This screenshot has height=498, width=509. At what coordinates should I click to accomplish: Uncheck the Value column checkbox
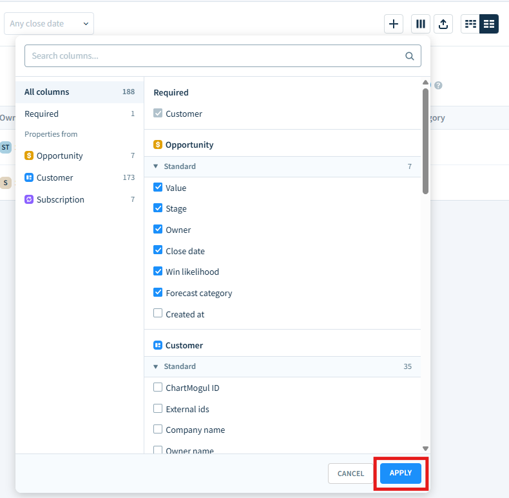pyautogui.click(x=158, y=187)
